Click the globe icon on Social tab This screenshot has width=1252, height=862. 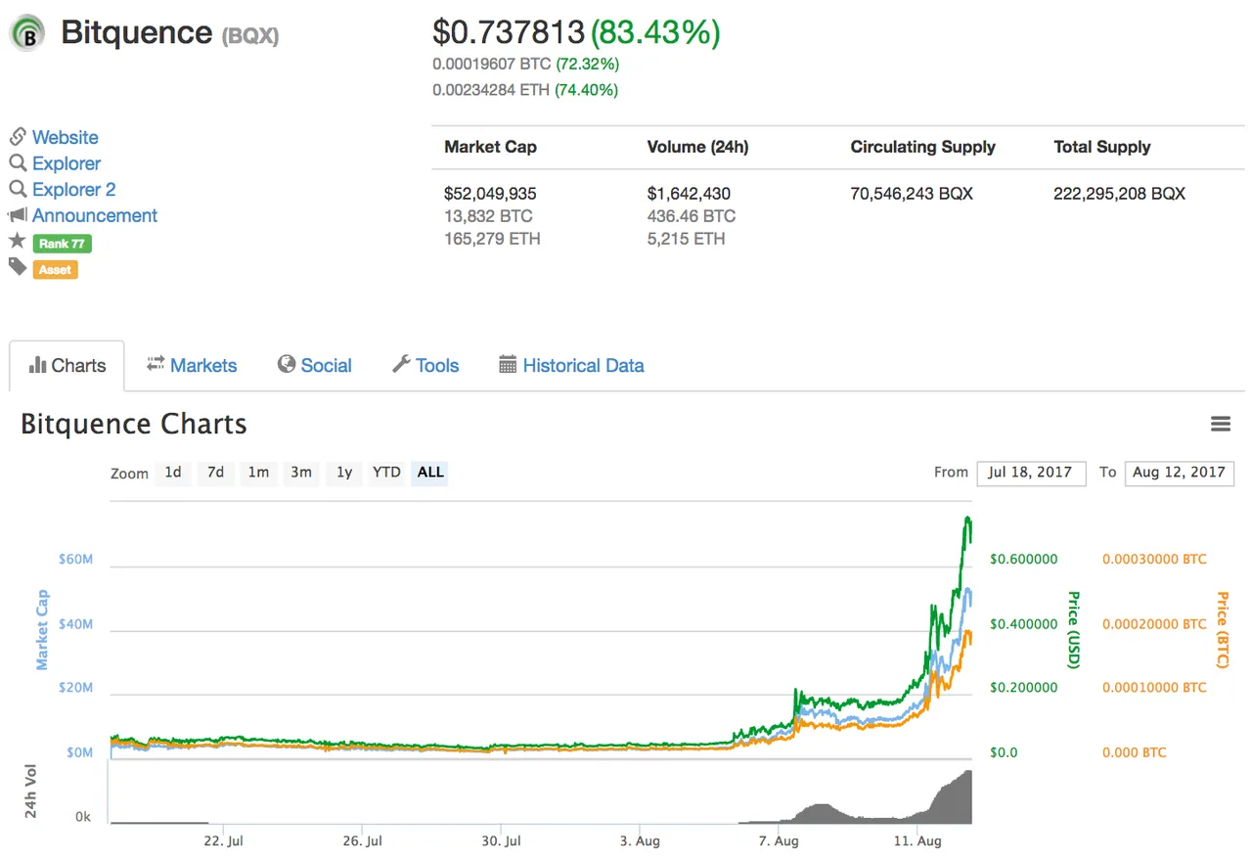coord(287,365)
